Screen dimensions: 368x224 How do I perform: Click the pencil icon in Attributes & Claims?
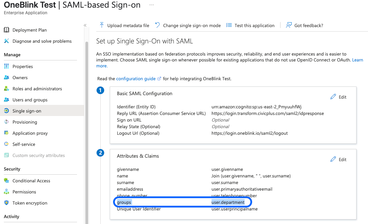click(x=333, y=159)
